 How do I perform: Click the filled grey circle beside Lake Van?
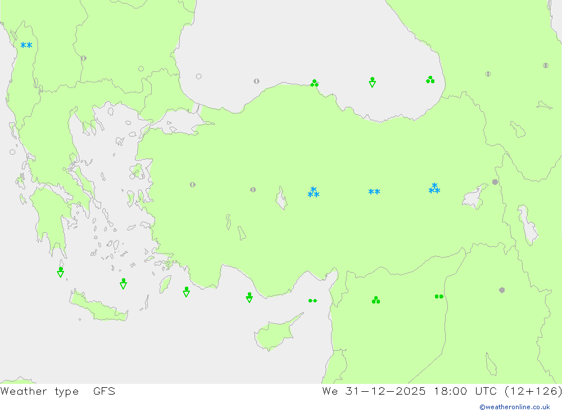coord(495,182)
